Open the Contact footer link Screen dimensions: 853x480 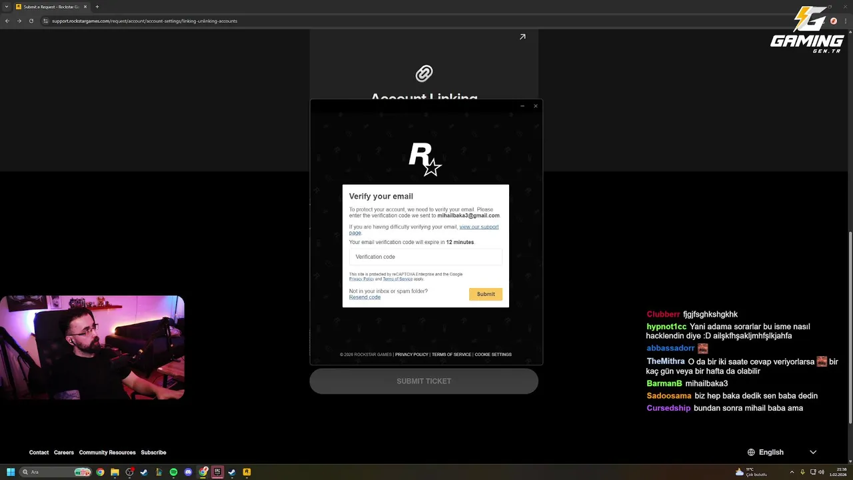[39, 453]
